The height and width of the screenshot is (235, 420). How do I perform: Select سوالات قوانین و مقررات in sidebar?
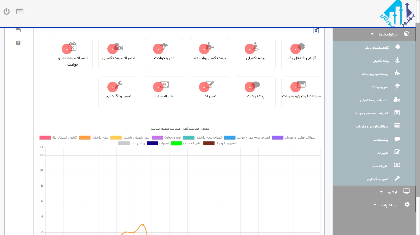(372, 126)
